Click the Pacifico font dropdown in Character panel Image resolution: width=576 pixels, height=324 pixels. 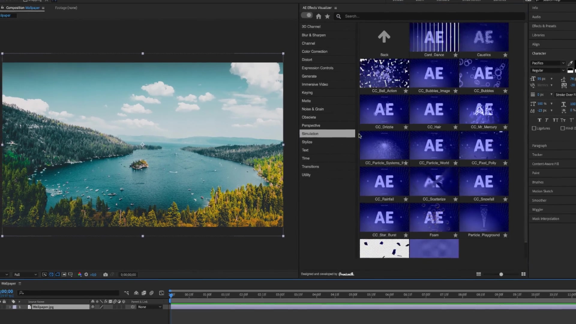tap(548, 63)
